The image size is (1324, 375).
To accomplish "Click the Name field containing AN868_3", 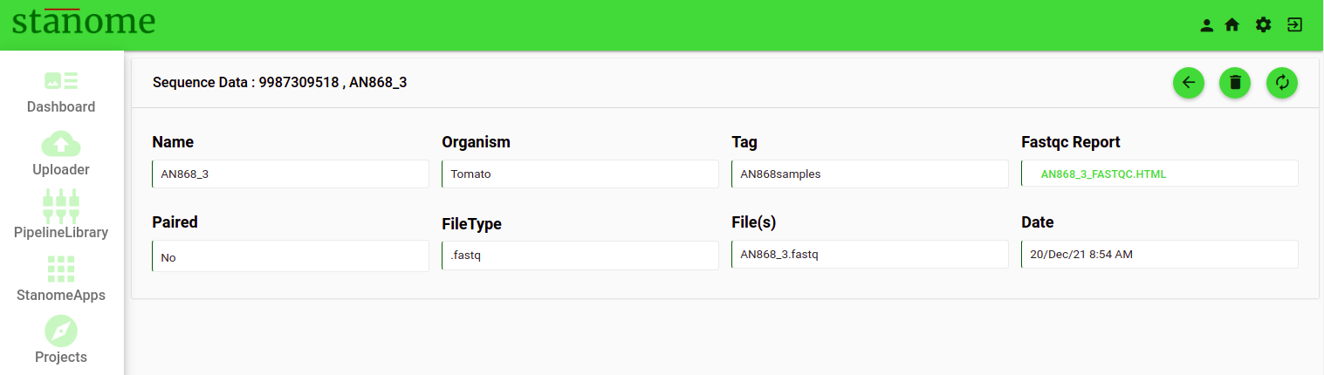I will (291, 174).
